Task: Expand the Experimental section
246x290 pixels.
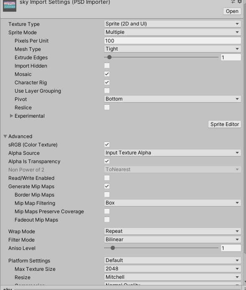Action: [x=11, y=116]
